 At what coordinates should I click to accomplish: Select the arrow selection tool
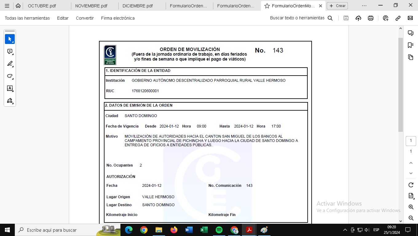(10, 39)
